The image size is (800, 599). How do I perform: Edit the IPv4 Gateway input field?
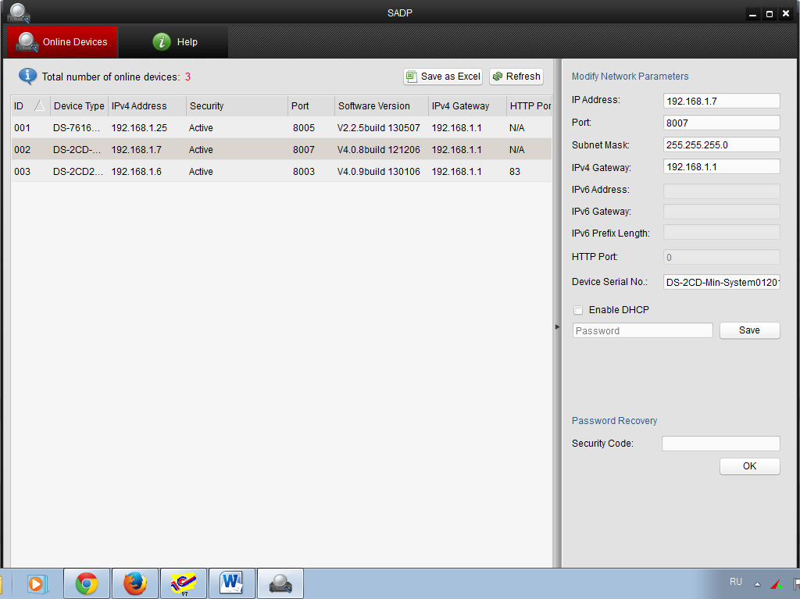[x=721, y=167]
